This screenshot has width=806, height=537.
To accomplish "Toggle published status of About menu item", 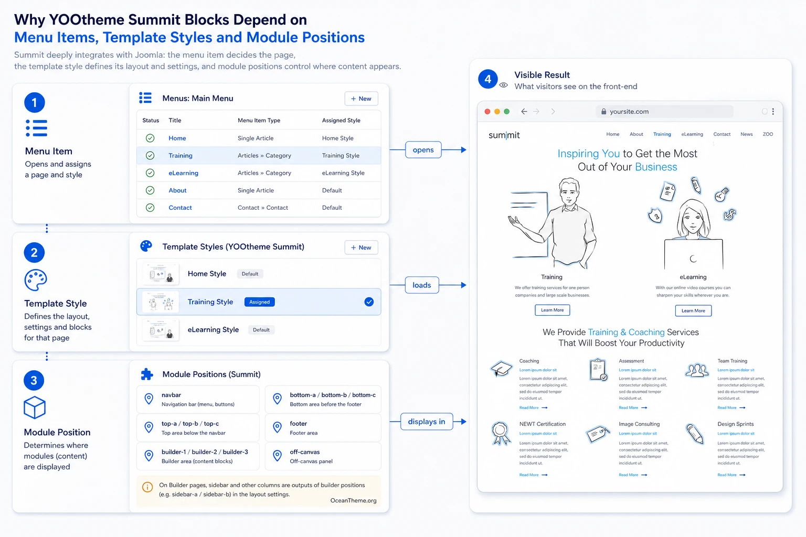I will point(150,190).
